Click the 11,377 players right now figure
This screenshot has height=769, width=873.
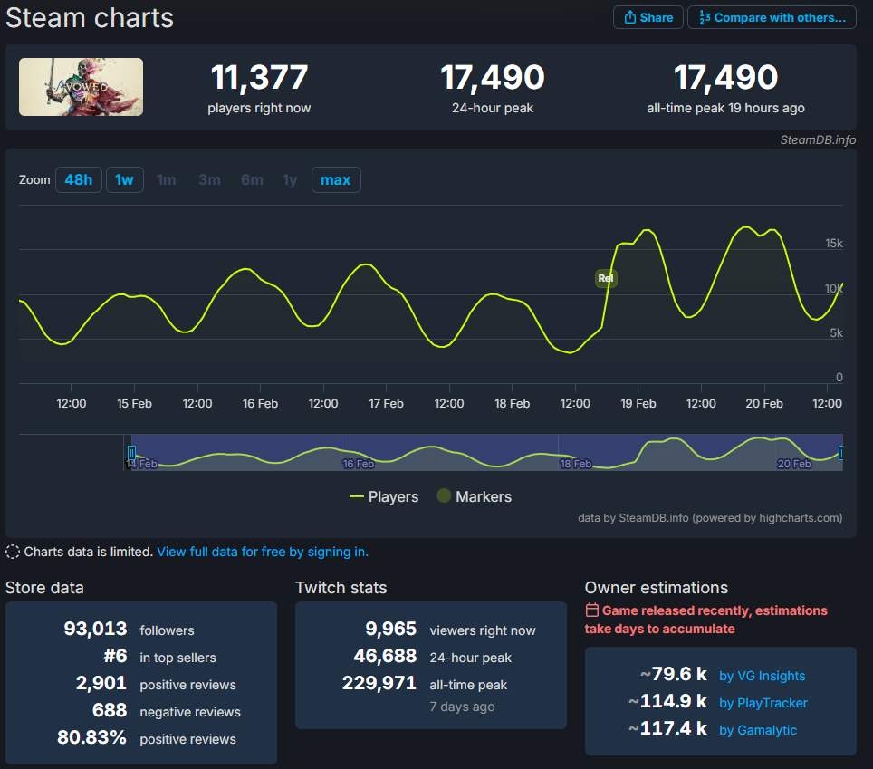[259, 77]
